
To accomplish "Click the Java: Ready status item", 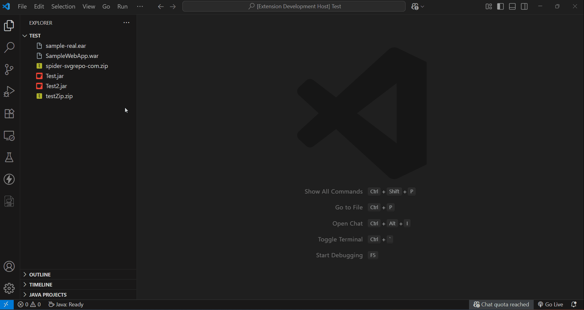I will (66, 305).
